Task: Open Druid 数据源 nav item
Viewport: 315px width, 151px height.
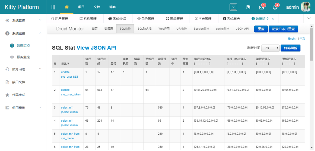Action: [x=108, y=29]
